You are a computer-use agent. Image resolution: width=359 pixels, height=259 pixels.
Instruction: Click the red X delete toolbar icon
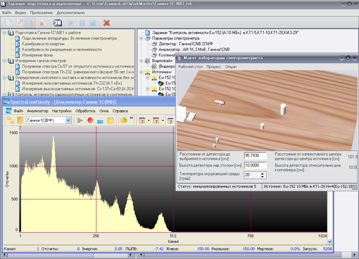click(106, 23)
